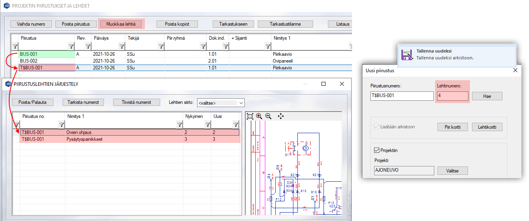Viewport: 529px width, 221px height.
Task: Open the Nimitys 1 filter in the sheet list
Action: point(179,125)
